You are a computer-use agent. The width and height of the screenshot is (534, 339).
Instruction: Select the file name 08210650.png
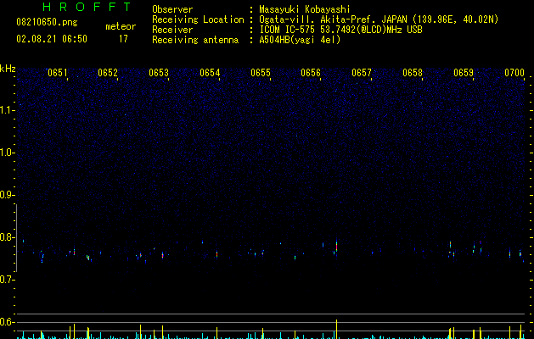[47, 23]
